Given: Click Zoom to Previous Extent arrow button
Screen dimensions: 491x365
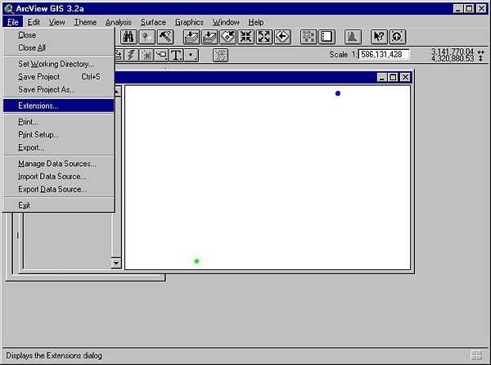Looking at the screenshot, I should coord(283,37).
